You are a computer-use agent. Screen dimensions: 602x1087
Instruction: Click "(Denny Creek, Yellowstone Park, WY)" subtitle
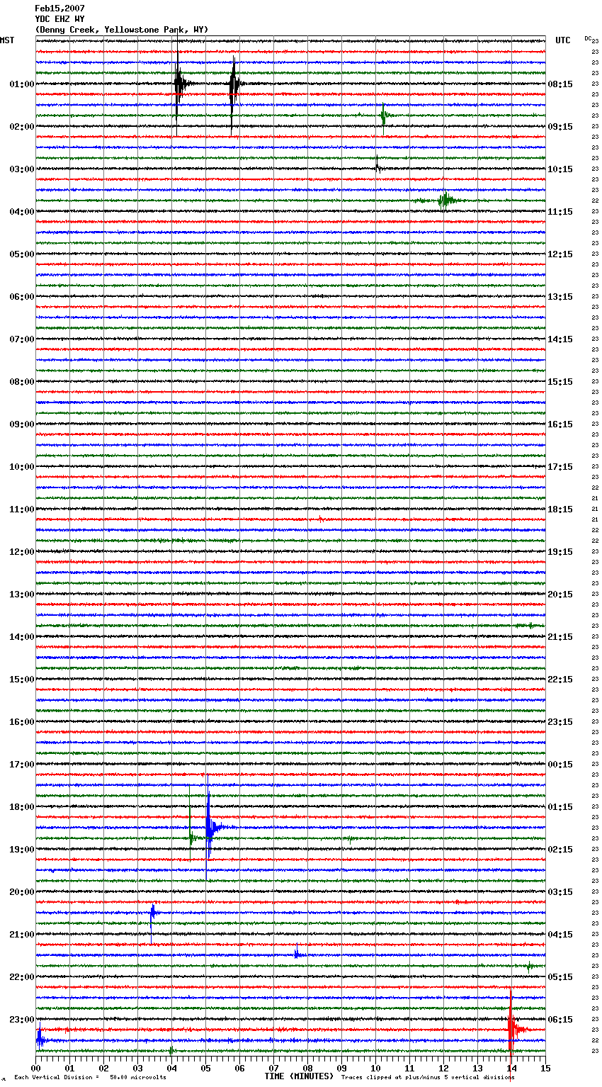pyautogui.click(x=122, y=30)
